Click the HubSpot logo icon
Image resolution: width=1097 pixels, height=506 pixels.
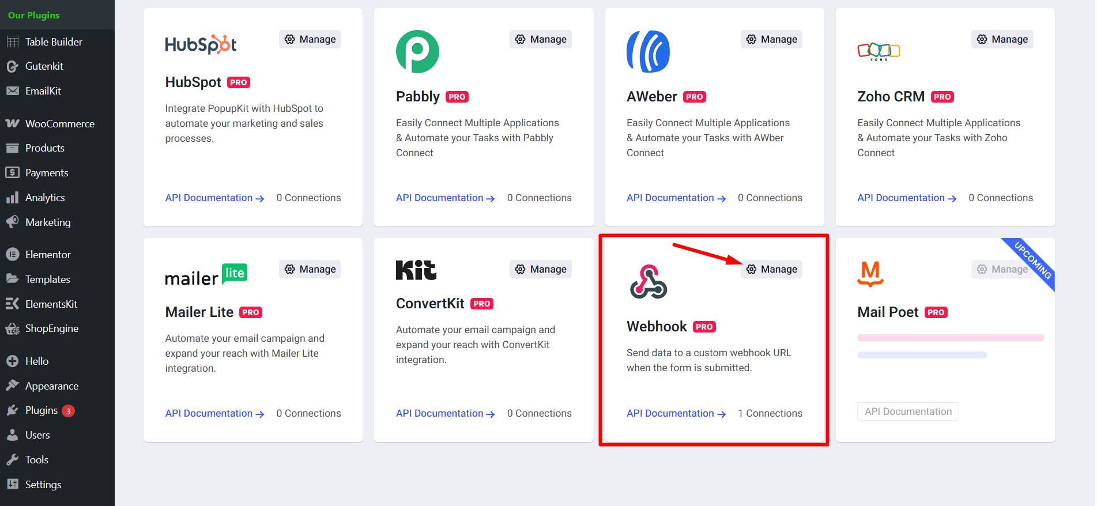(x=201, y=43)
